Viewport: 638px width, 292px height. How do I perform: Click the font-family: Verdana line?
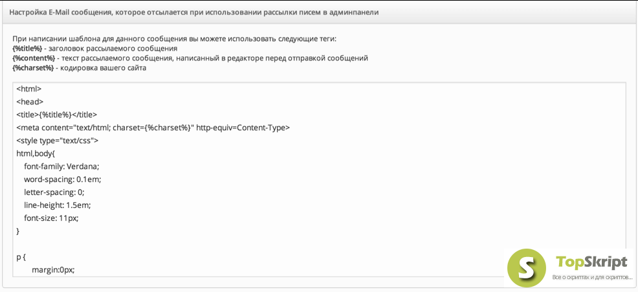pyautogui.click(x=61, y=166)
